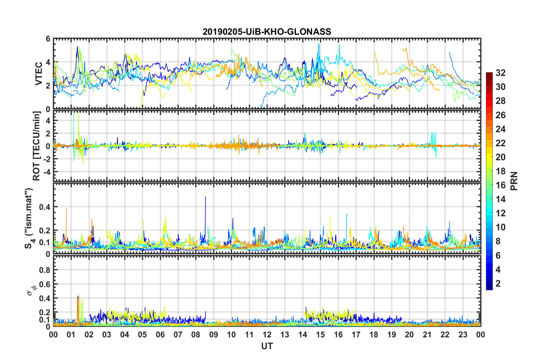This screenshot has width=534, height=362.
Task: Click colorbar tick label 2
Action: tap(498, 284)
